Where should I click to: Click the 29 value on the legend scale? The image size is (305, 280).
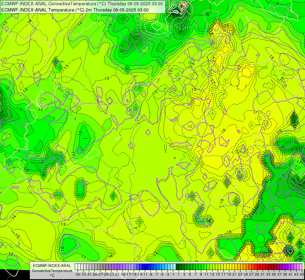[x=257, y=275]
